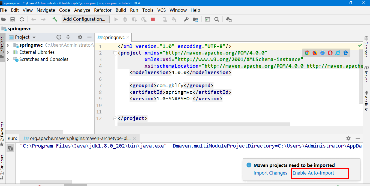
Task: Stop the process with the red square
Action: [x=153, y=19]
